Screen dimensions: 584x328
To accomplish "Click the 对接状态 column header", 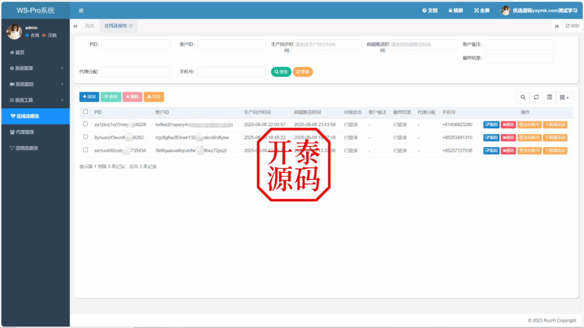I will click(x=352, y=112).
